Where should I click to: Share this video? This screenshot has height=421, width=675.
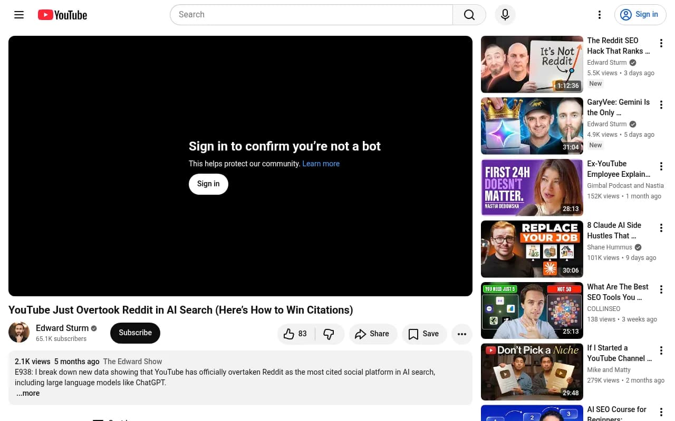[373, 334]
